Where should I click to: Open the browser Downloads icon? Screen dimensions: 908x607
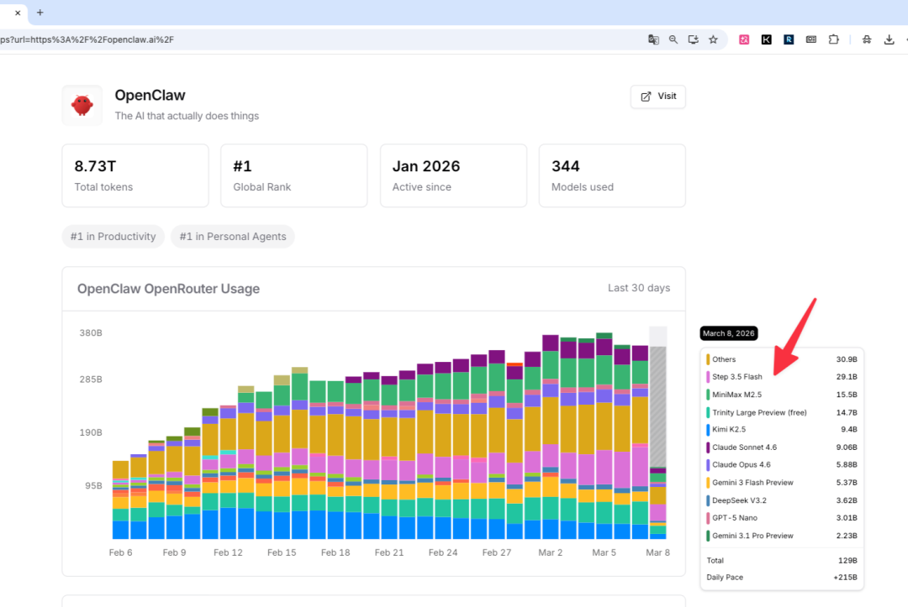890,39
